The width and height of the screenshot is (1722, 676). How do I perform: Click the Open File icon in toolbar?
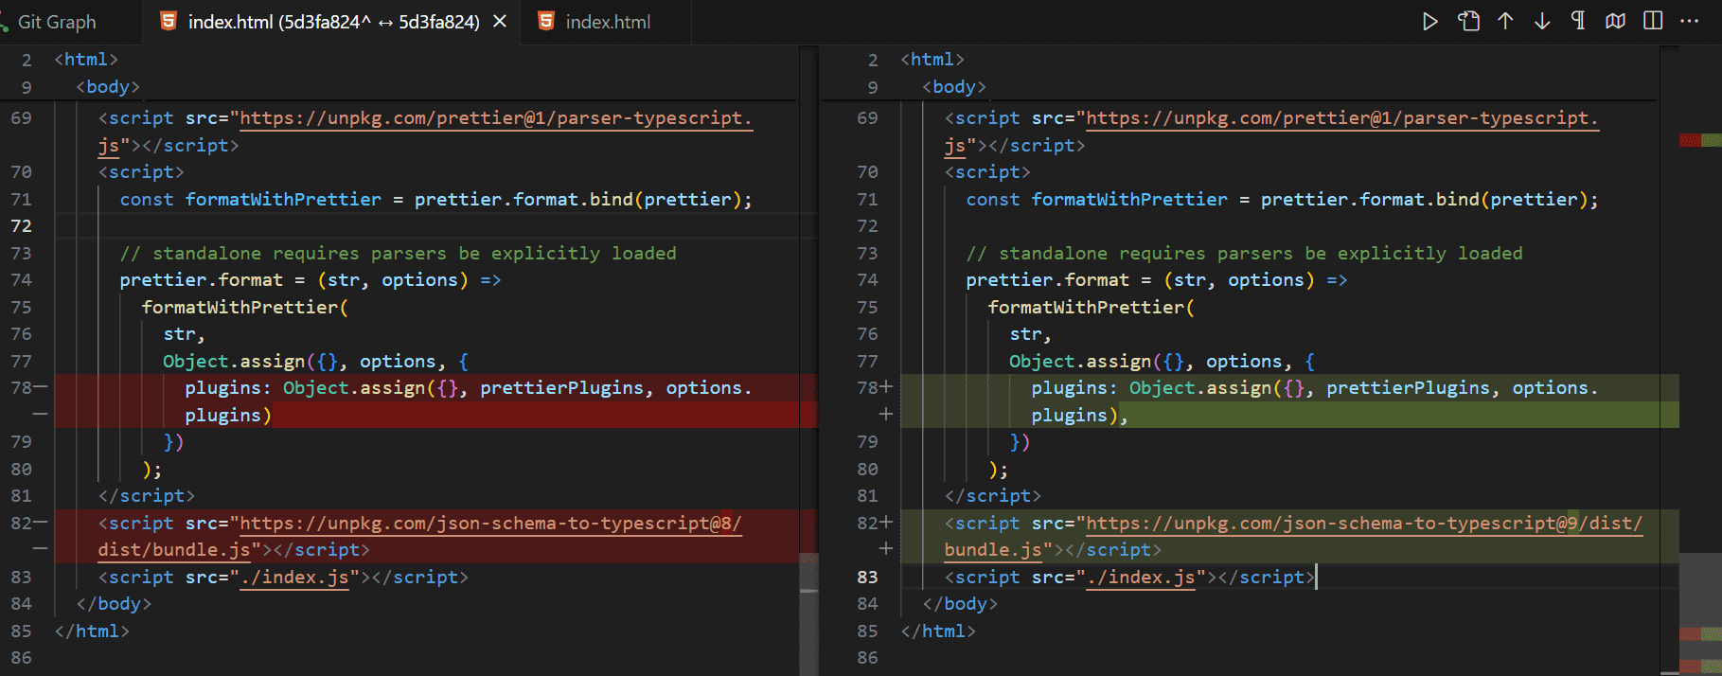1468,22
